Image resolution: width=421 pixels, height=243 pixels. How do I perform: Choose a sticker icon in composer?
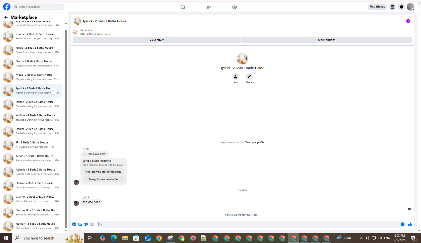86,224
